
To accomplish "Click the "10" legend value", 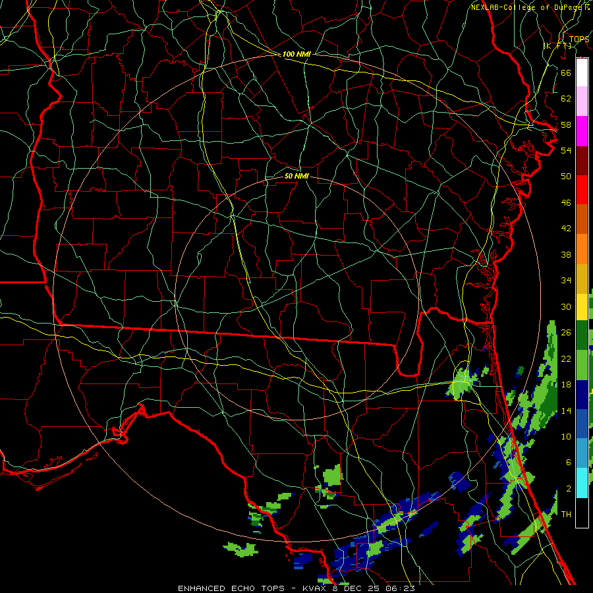I will point(566,436).
